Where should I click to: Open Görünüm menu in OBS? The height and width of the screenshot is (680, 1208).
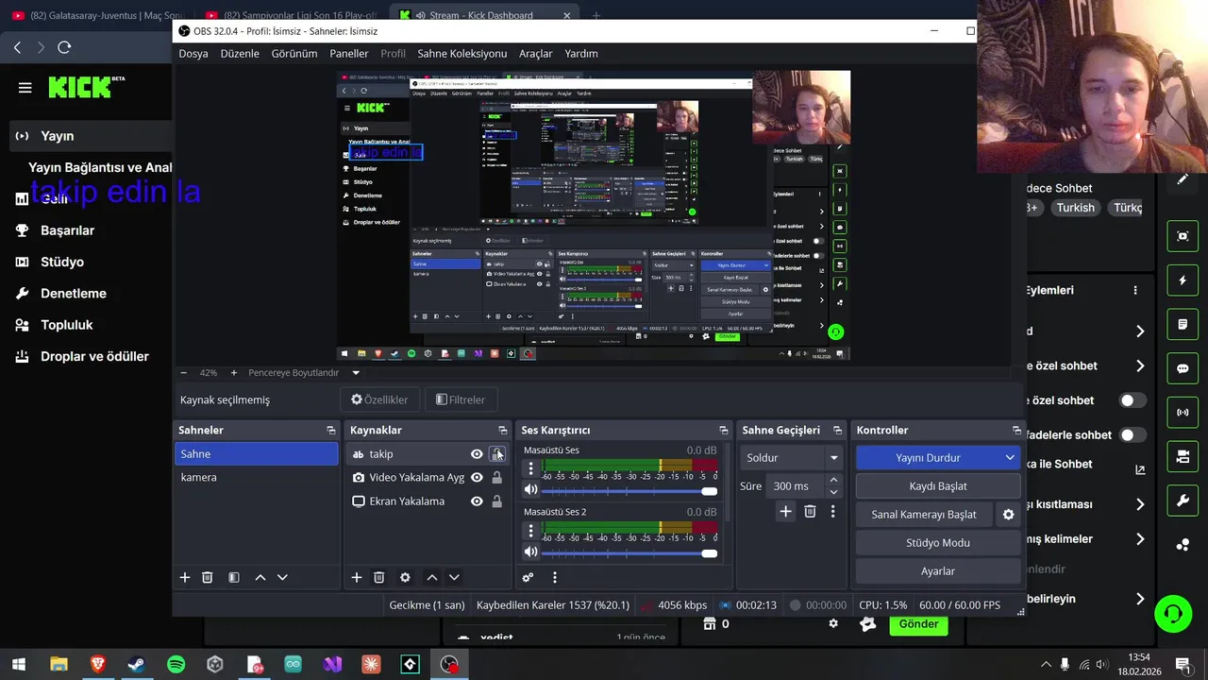[294, 54]
